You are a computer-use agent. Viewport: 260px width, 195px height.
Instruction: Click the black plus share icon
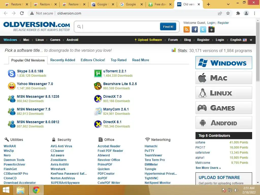click(212, 30)
